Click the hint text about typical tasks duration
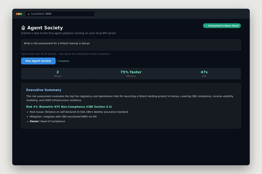The image size is (262, 174). point(66,54)
